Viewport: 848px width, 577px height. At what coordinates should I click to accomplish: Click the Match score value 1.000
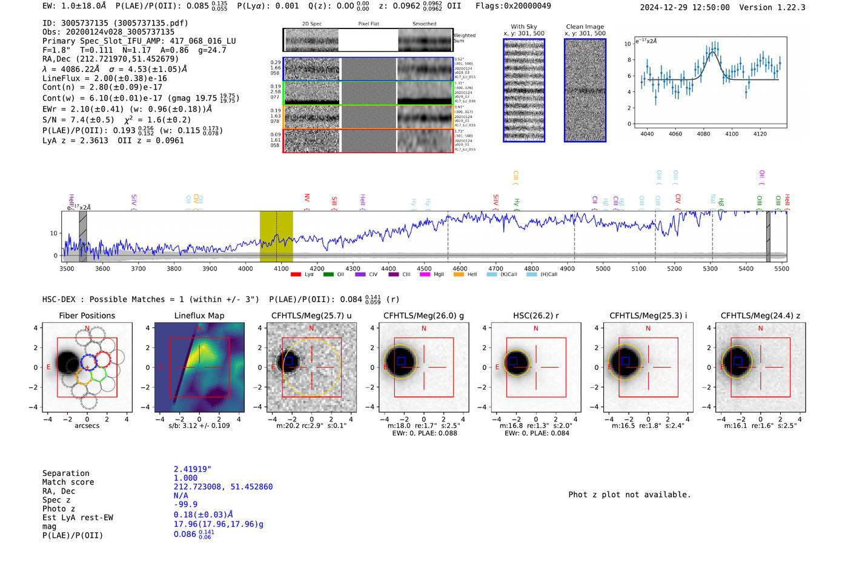click(x=185, y=478)
